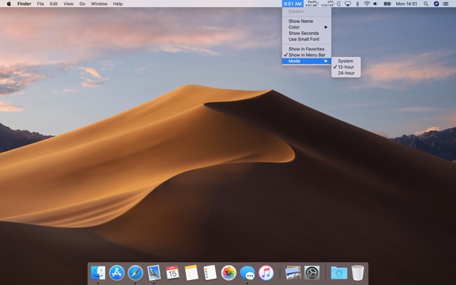This screenshot has width=456, height=285.
Task: Open Notes app in the Dock
Action: coord(192,273)
